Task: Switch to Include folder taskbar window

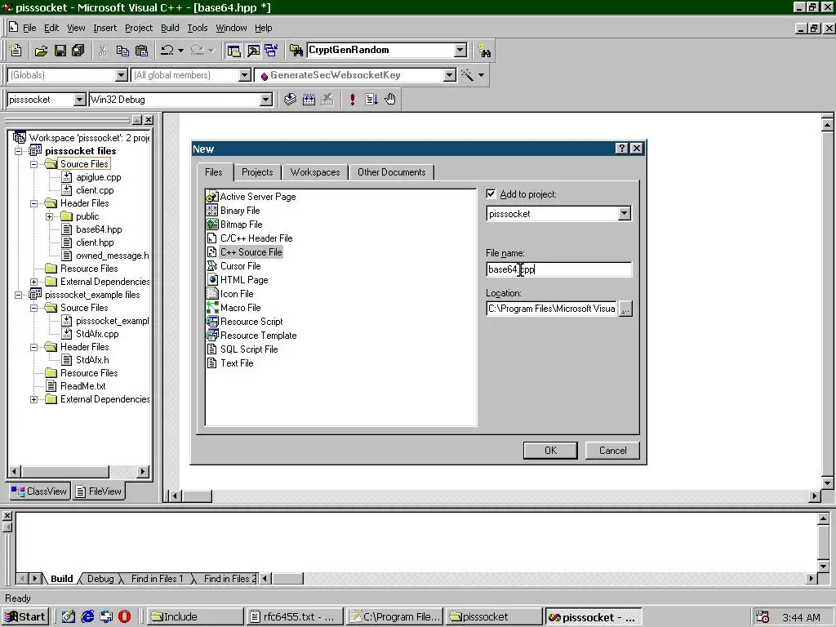Action: click(x=195, y=617)
